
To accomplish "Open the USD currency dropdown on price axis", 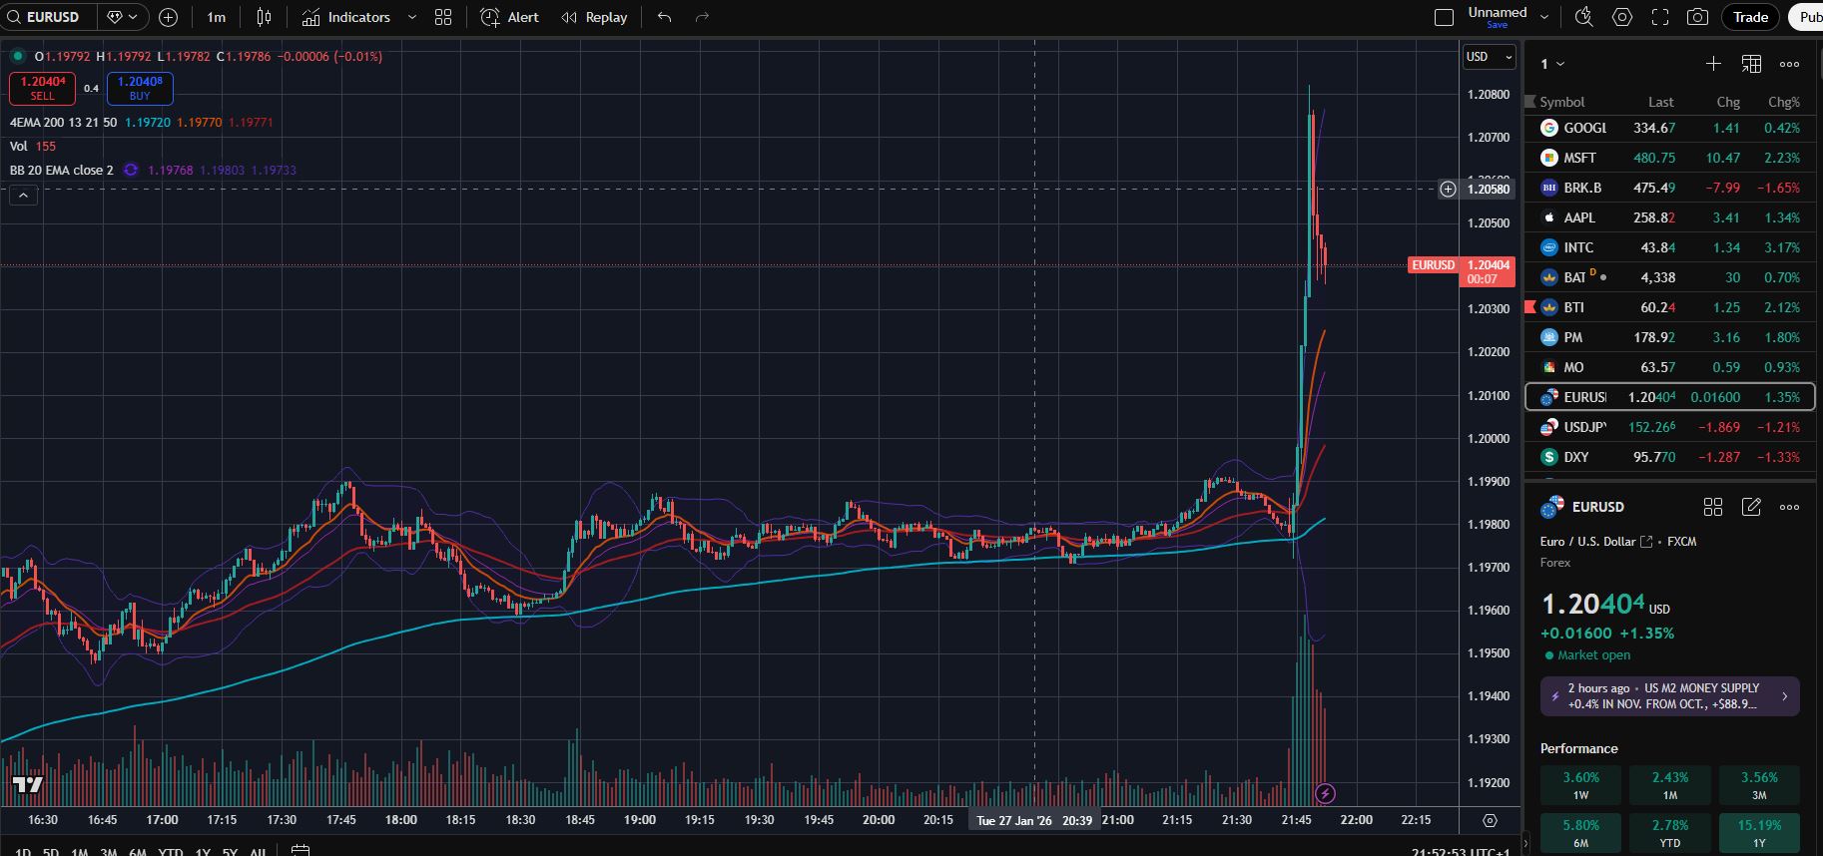I will point(1489,57).
